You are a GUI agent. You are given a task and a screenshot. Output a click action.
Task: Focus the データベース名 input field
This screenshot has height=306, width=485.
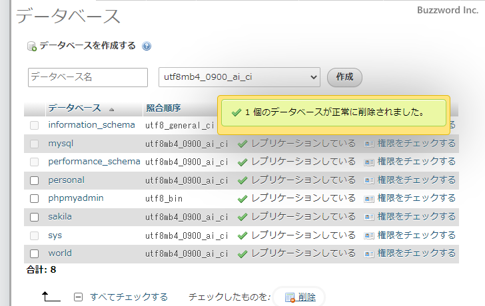[88, 78]
